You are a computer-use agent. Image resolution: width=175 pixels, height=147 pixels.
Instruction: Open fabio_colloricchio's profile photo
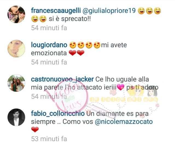click(x=16, y=117)
